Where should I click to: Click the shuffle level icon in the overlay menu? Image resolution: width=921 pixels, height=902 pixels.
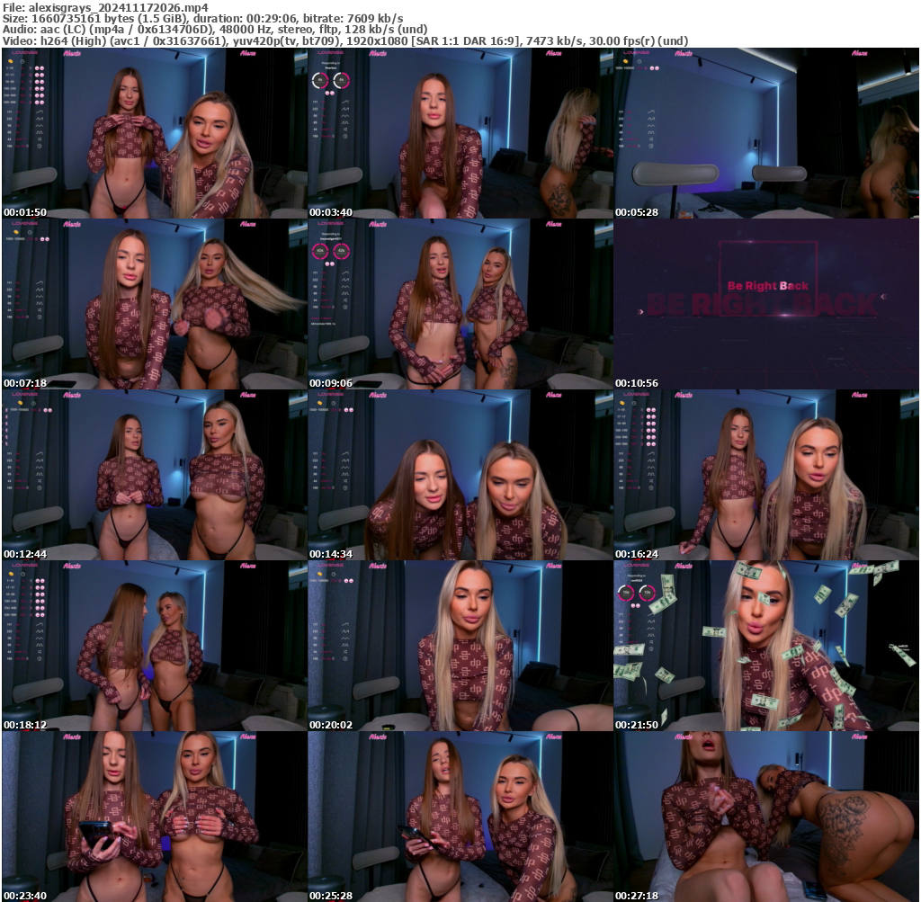coord(40,138)
